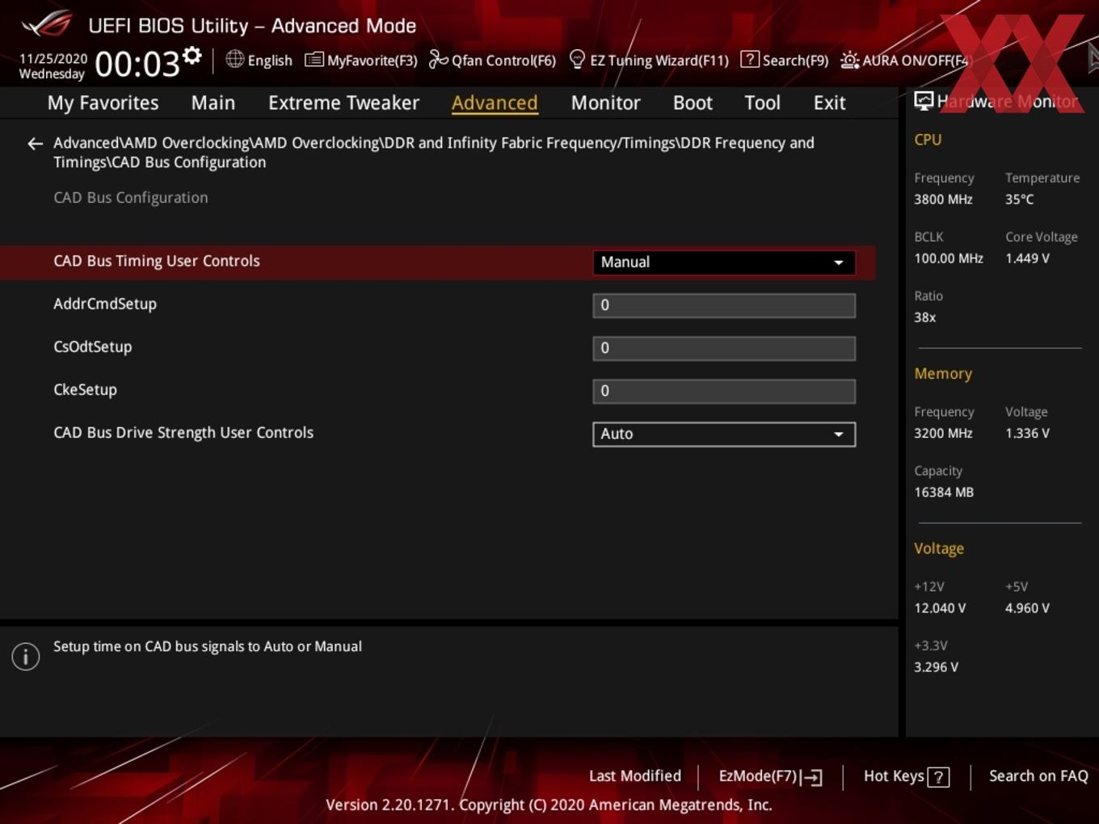Click the ROG logo in the header
The image size is (1099, 824).
tap(47, 24)
